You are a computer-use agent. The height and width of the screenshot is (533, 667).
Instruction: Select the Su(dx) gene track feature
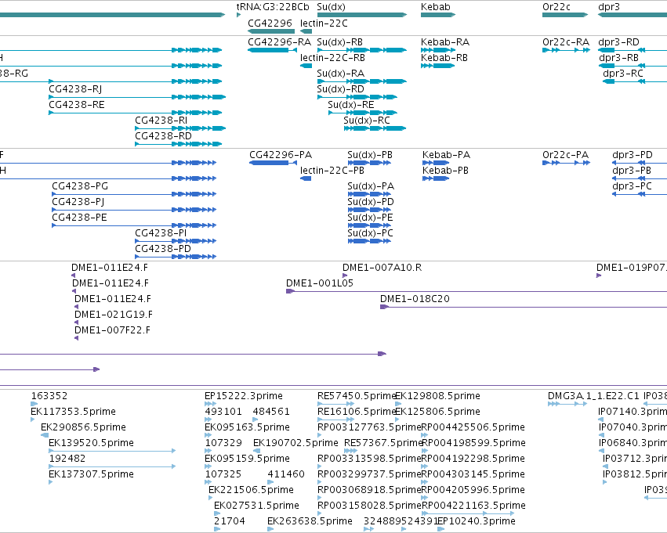(x=362, y=15)
